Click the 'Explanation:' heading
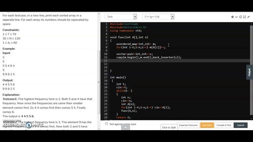The width and height of the screenshot is (253, 142). pos(11,95)
